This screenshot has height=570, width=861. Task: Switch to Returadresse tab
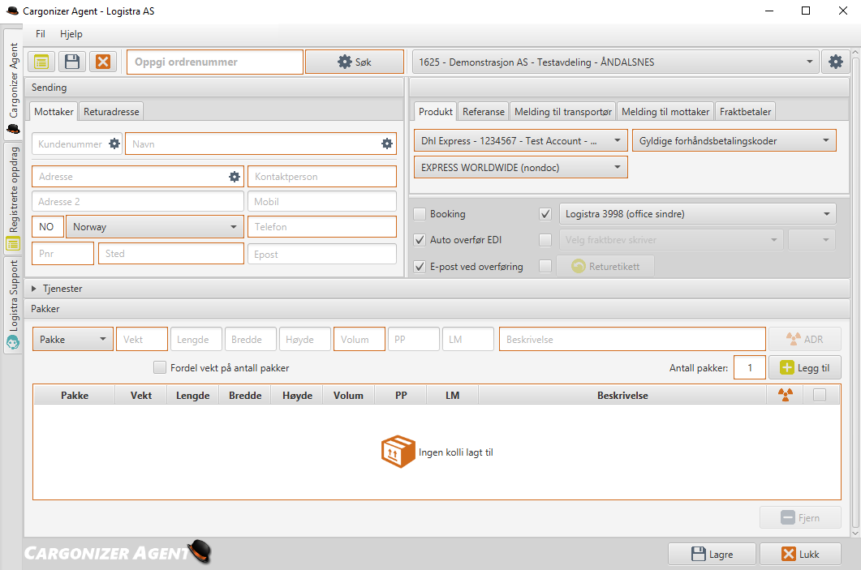point(111,111)
